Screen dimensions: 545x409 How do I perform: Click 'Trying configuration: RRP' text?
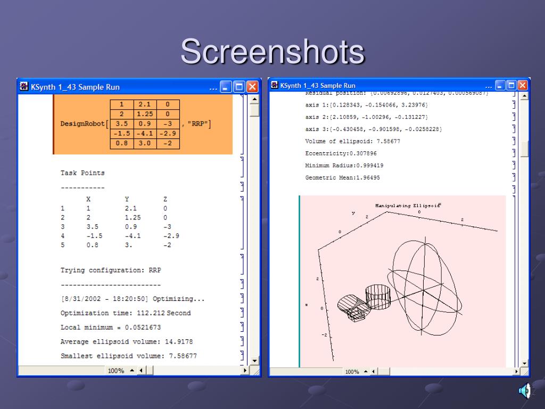coord(111,270)
